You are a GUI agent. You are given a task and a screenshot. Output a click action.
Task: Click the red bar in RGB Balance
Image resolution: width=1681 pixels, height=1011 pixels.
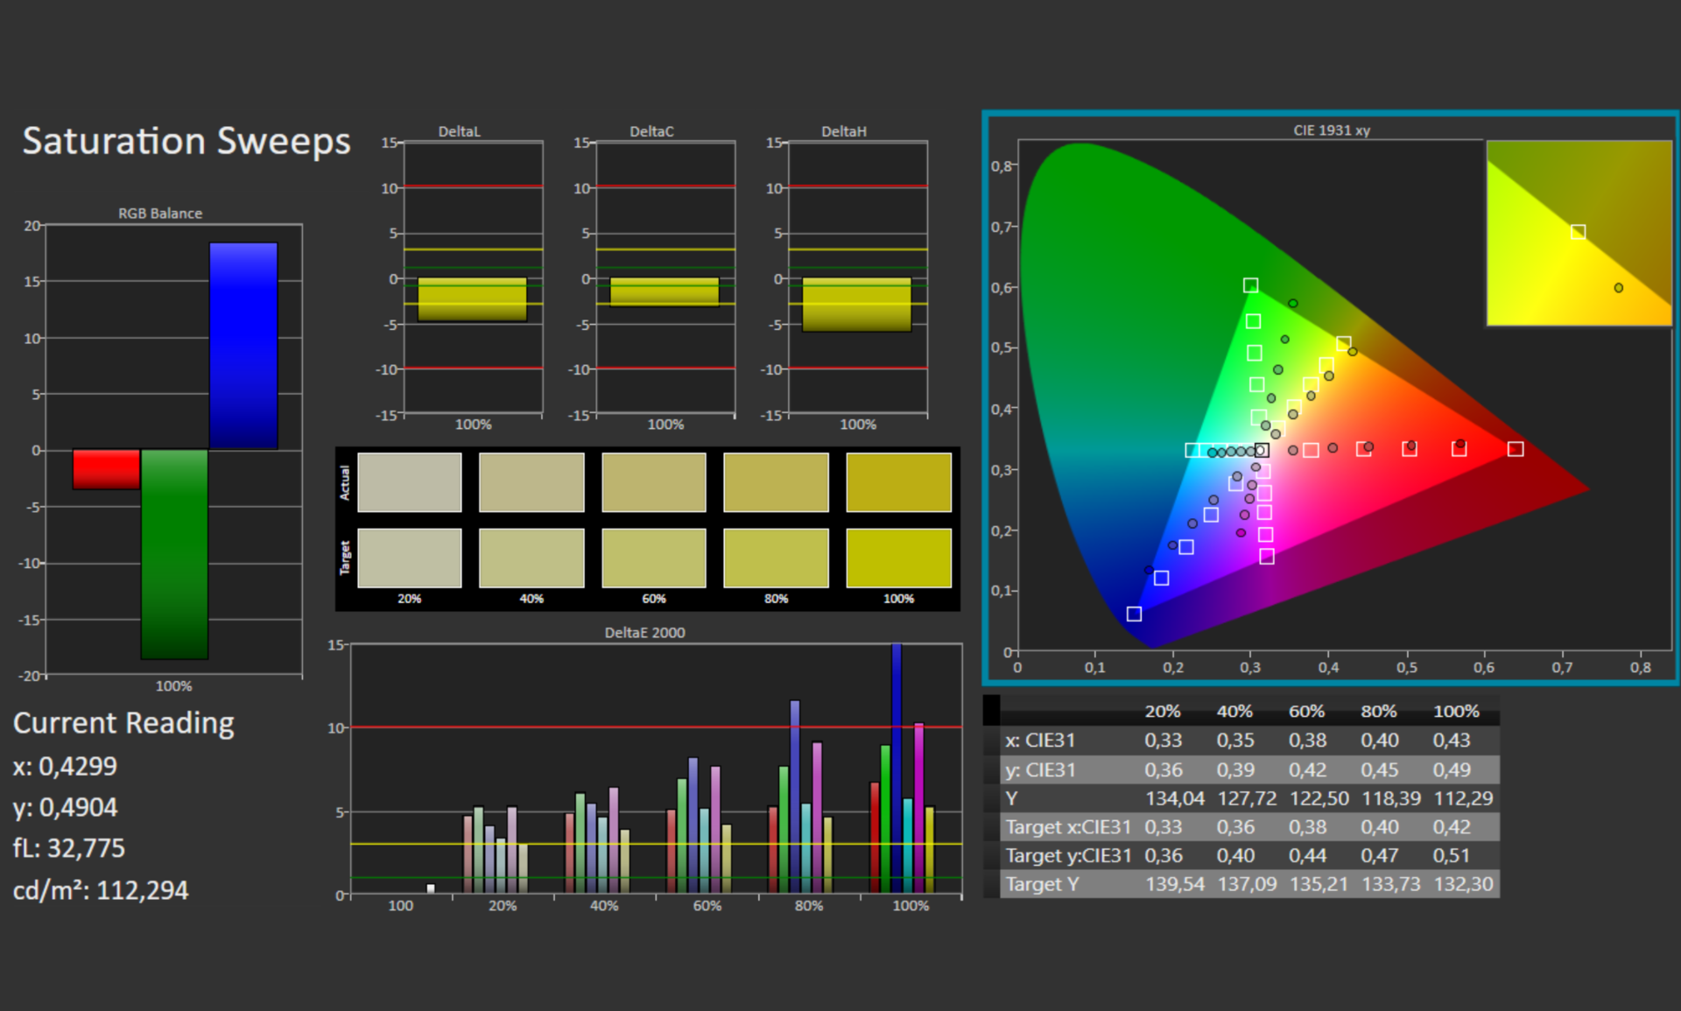106,468
